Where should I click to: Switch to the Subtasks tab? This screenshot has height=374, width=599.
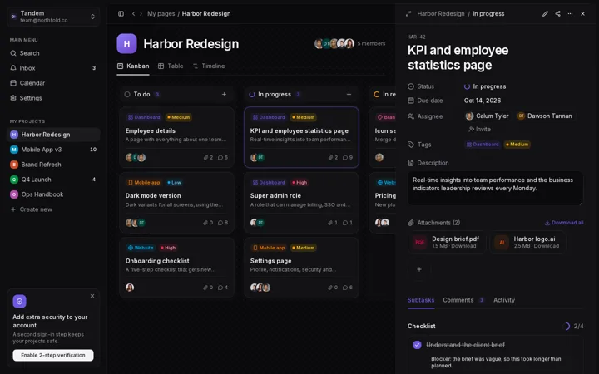coord(421,300)
